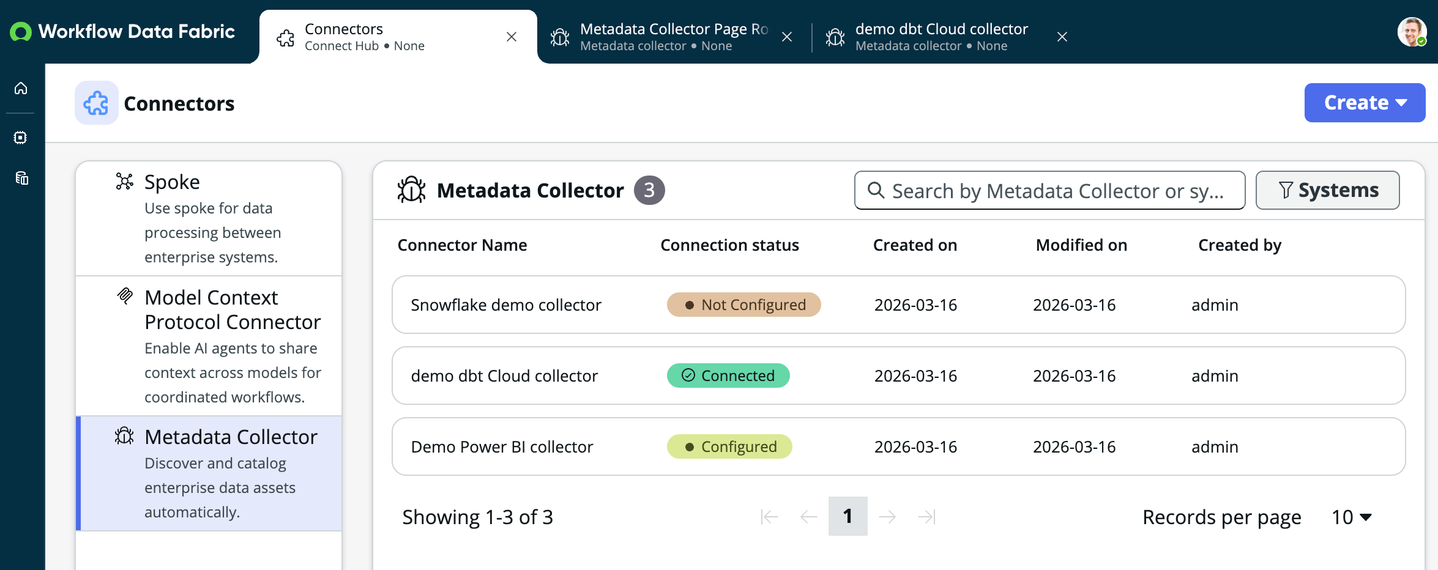Click the Connected status badge

point(728,376)
